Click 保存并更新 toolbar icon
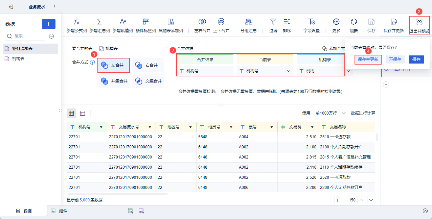Viewport: 432px width, 219px height. point(394,22)
